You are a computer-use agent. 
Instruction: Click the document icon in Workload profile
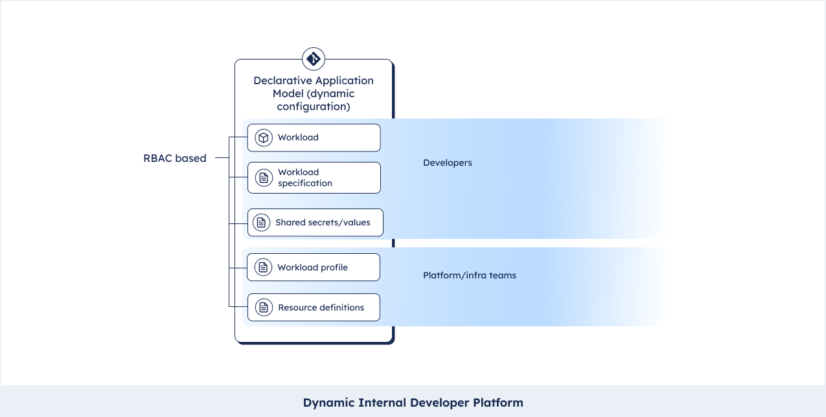pos(263,267)
